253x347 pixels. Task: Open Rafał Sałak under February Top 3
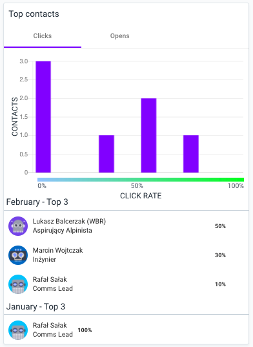pyautogui.click(x=50, y=280)
